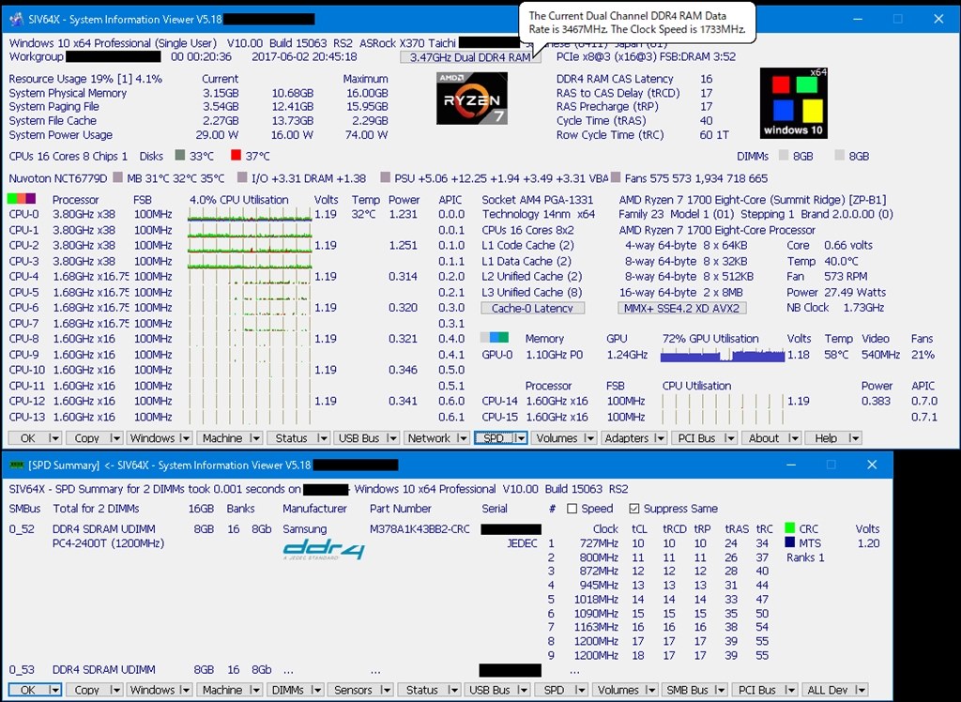
Task: Click the NB Clock 1.73GHz value
Action: [x=863, y=307]
